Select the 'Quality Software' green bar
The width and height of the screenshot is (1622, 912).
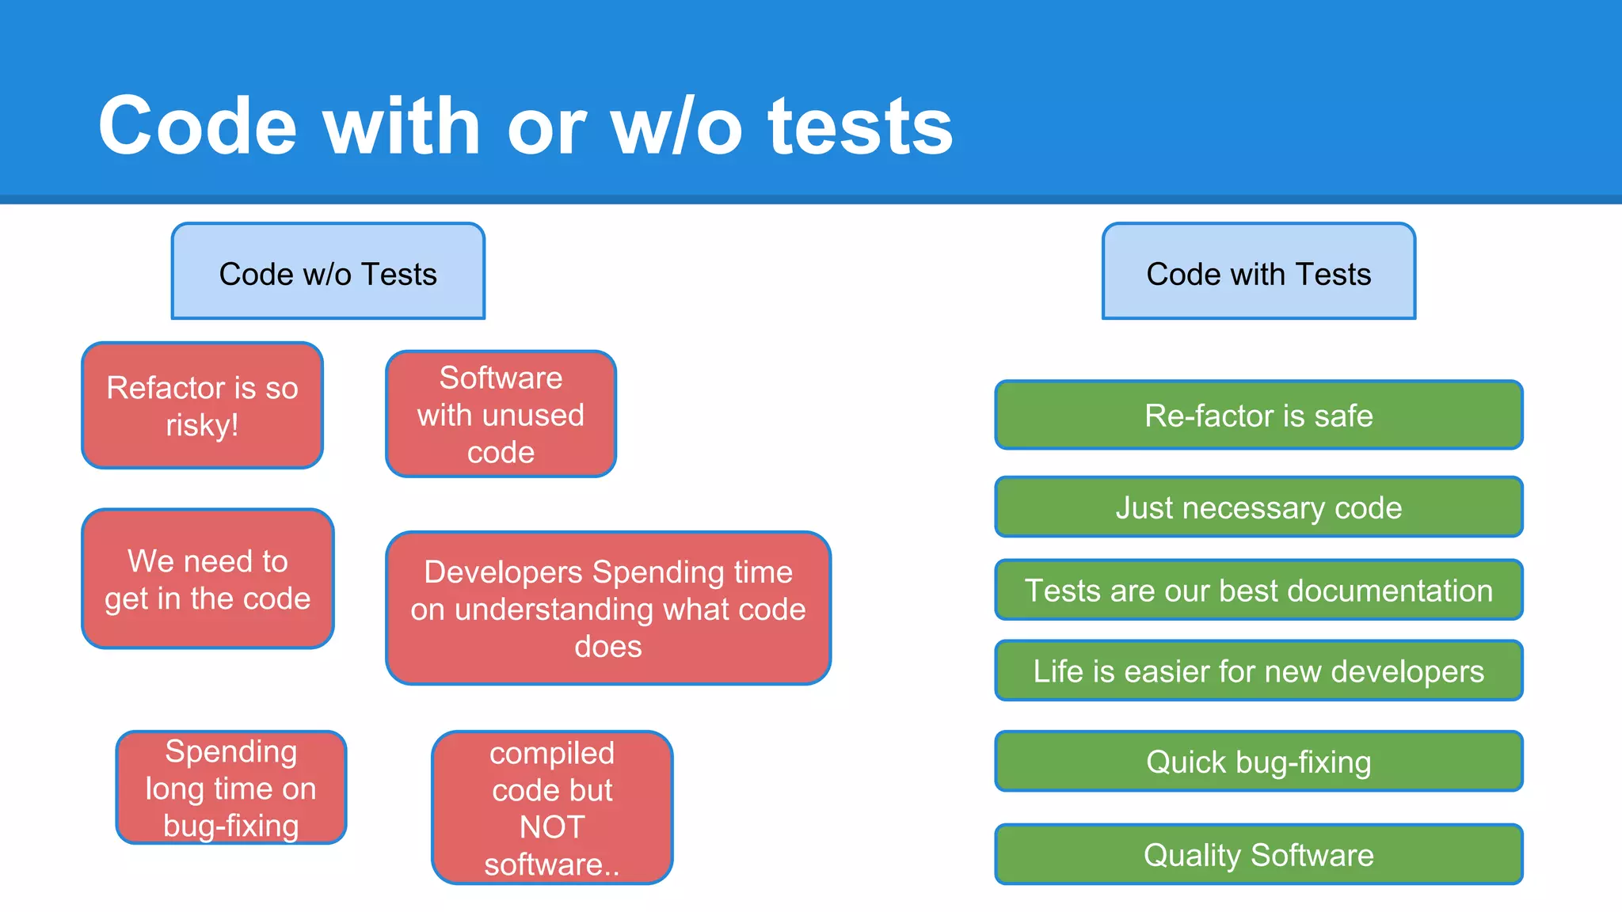(x=1258, y=855)
